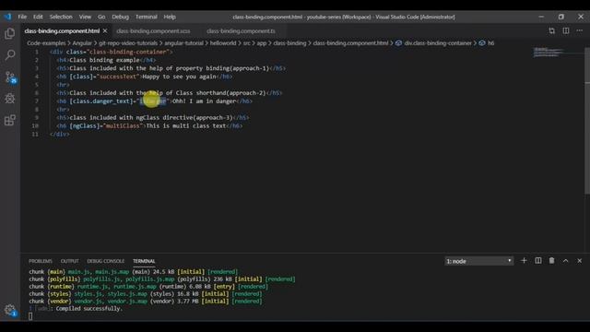Create a new terminal with plus icon
Viewport: 590px width, 332px height.
pyautogui.click(x=524, y=260)
